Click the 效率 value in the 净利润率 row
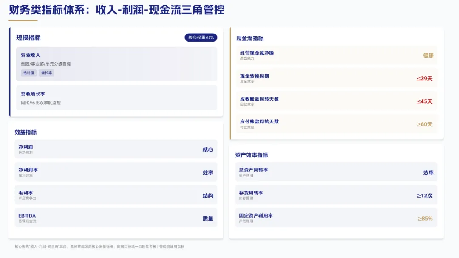Image resolution: width=459 pixels, height=258 pixels. (208, 173)
